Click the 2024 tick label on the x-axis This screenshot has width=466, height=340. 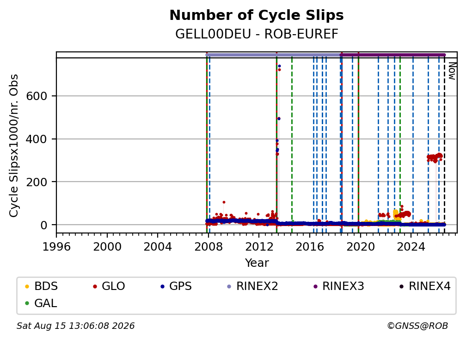411,247
